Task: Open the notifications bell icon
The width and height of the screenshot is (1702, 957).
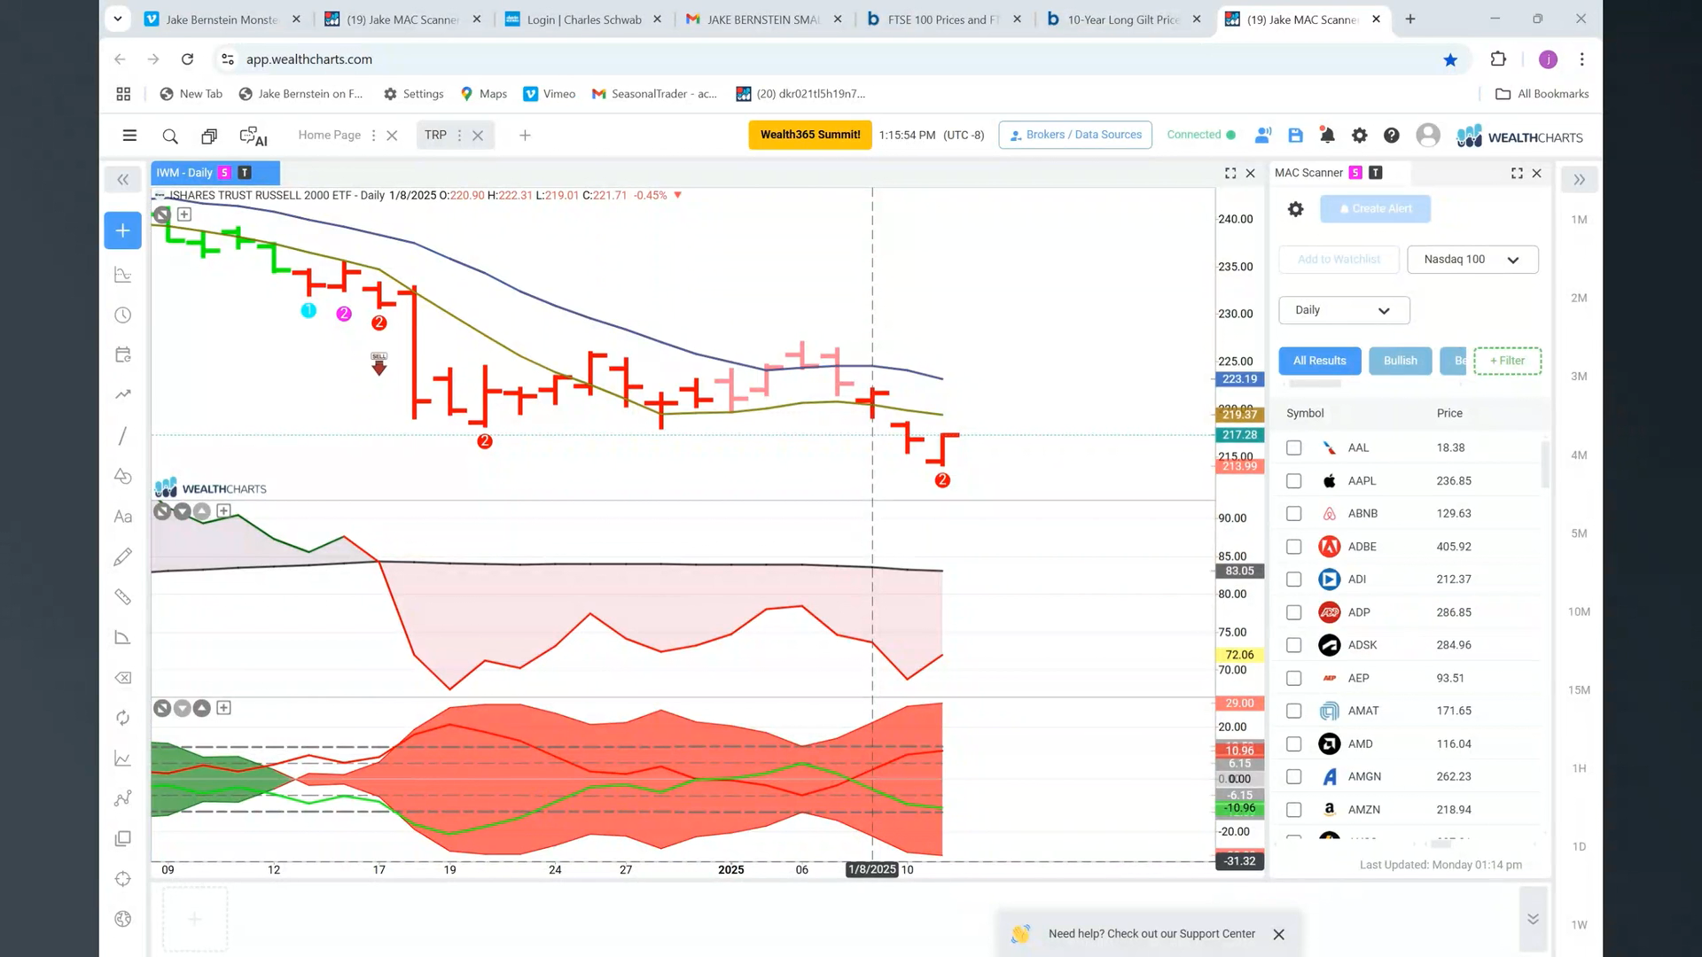Action: [x=1327, y=135]
